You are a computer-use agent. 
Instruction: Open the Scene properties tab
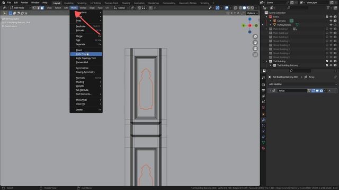pos(263,101)
